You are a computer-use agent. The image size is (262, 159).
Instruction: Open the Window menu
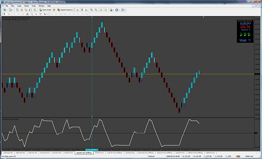(42, 6)
